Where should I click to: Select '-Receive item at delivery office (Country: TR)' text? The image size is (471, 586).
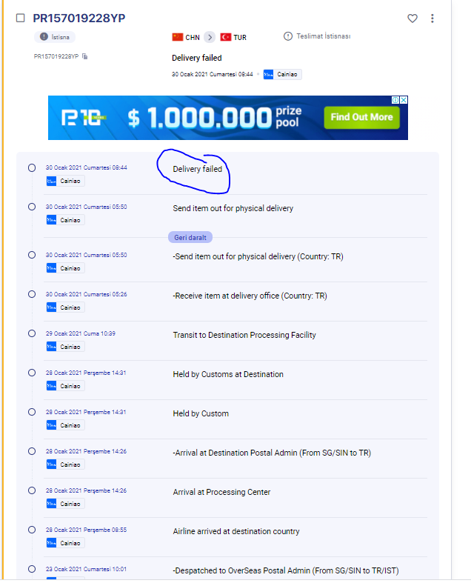250,296
